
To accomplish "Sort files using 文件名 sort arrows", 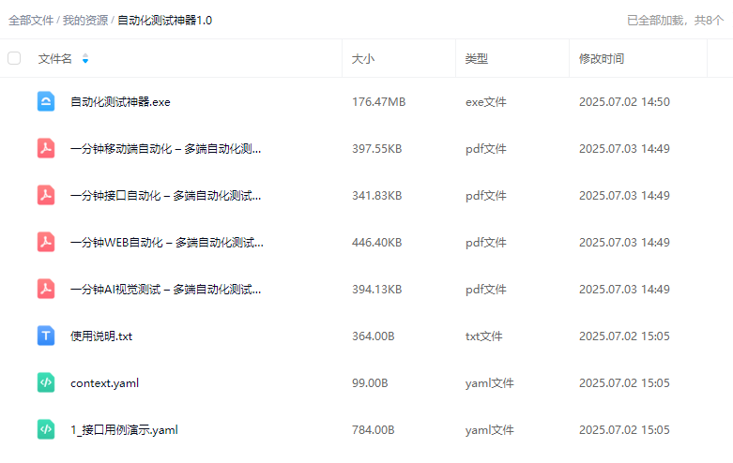I will click(x=85, y=58).
